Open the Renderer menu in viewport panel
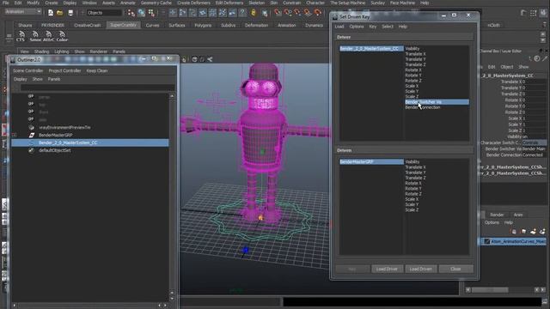This screenshot has width=550, height=309. pos(99,51)
